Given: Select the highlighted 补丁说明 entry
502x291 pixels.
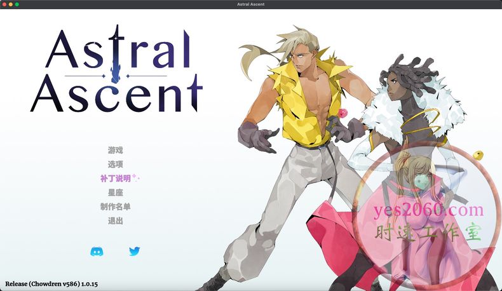Looking at the screenshot, I should pyautogui.click(x=115, y=179).
